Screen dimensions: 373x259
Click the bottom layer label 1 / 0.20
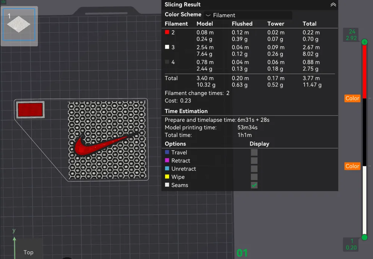[x=351, y=244]
